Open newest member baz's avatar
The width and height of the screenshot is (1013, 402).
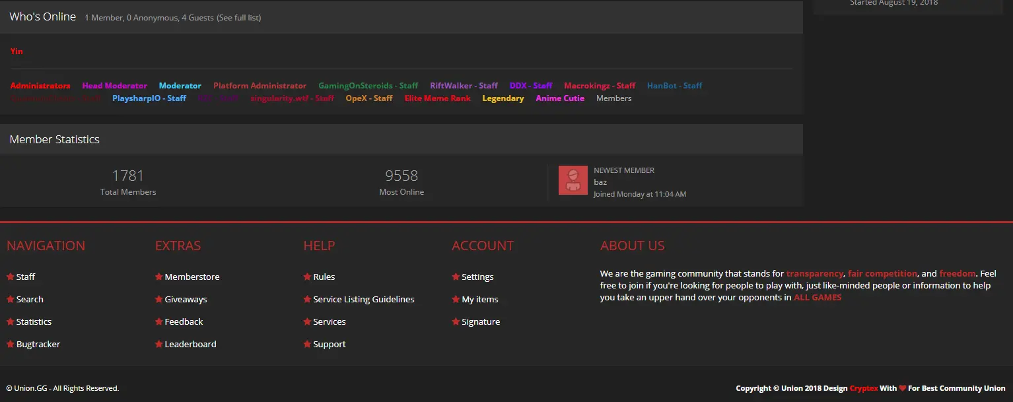pyautogui.click(x=573, y=180)
